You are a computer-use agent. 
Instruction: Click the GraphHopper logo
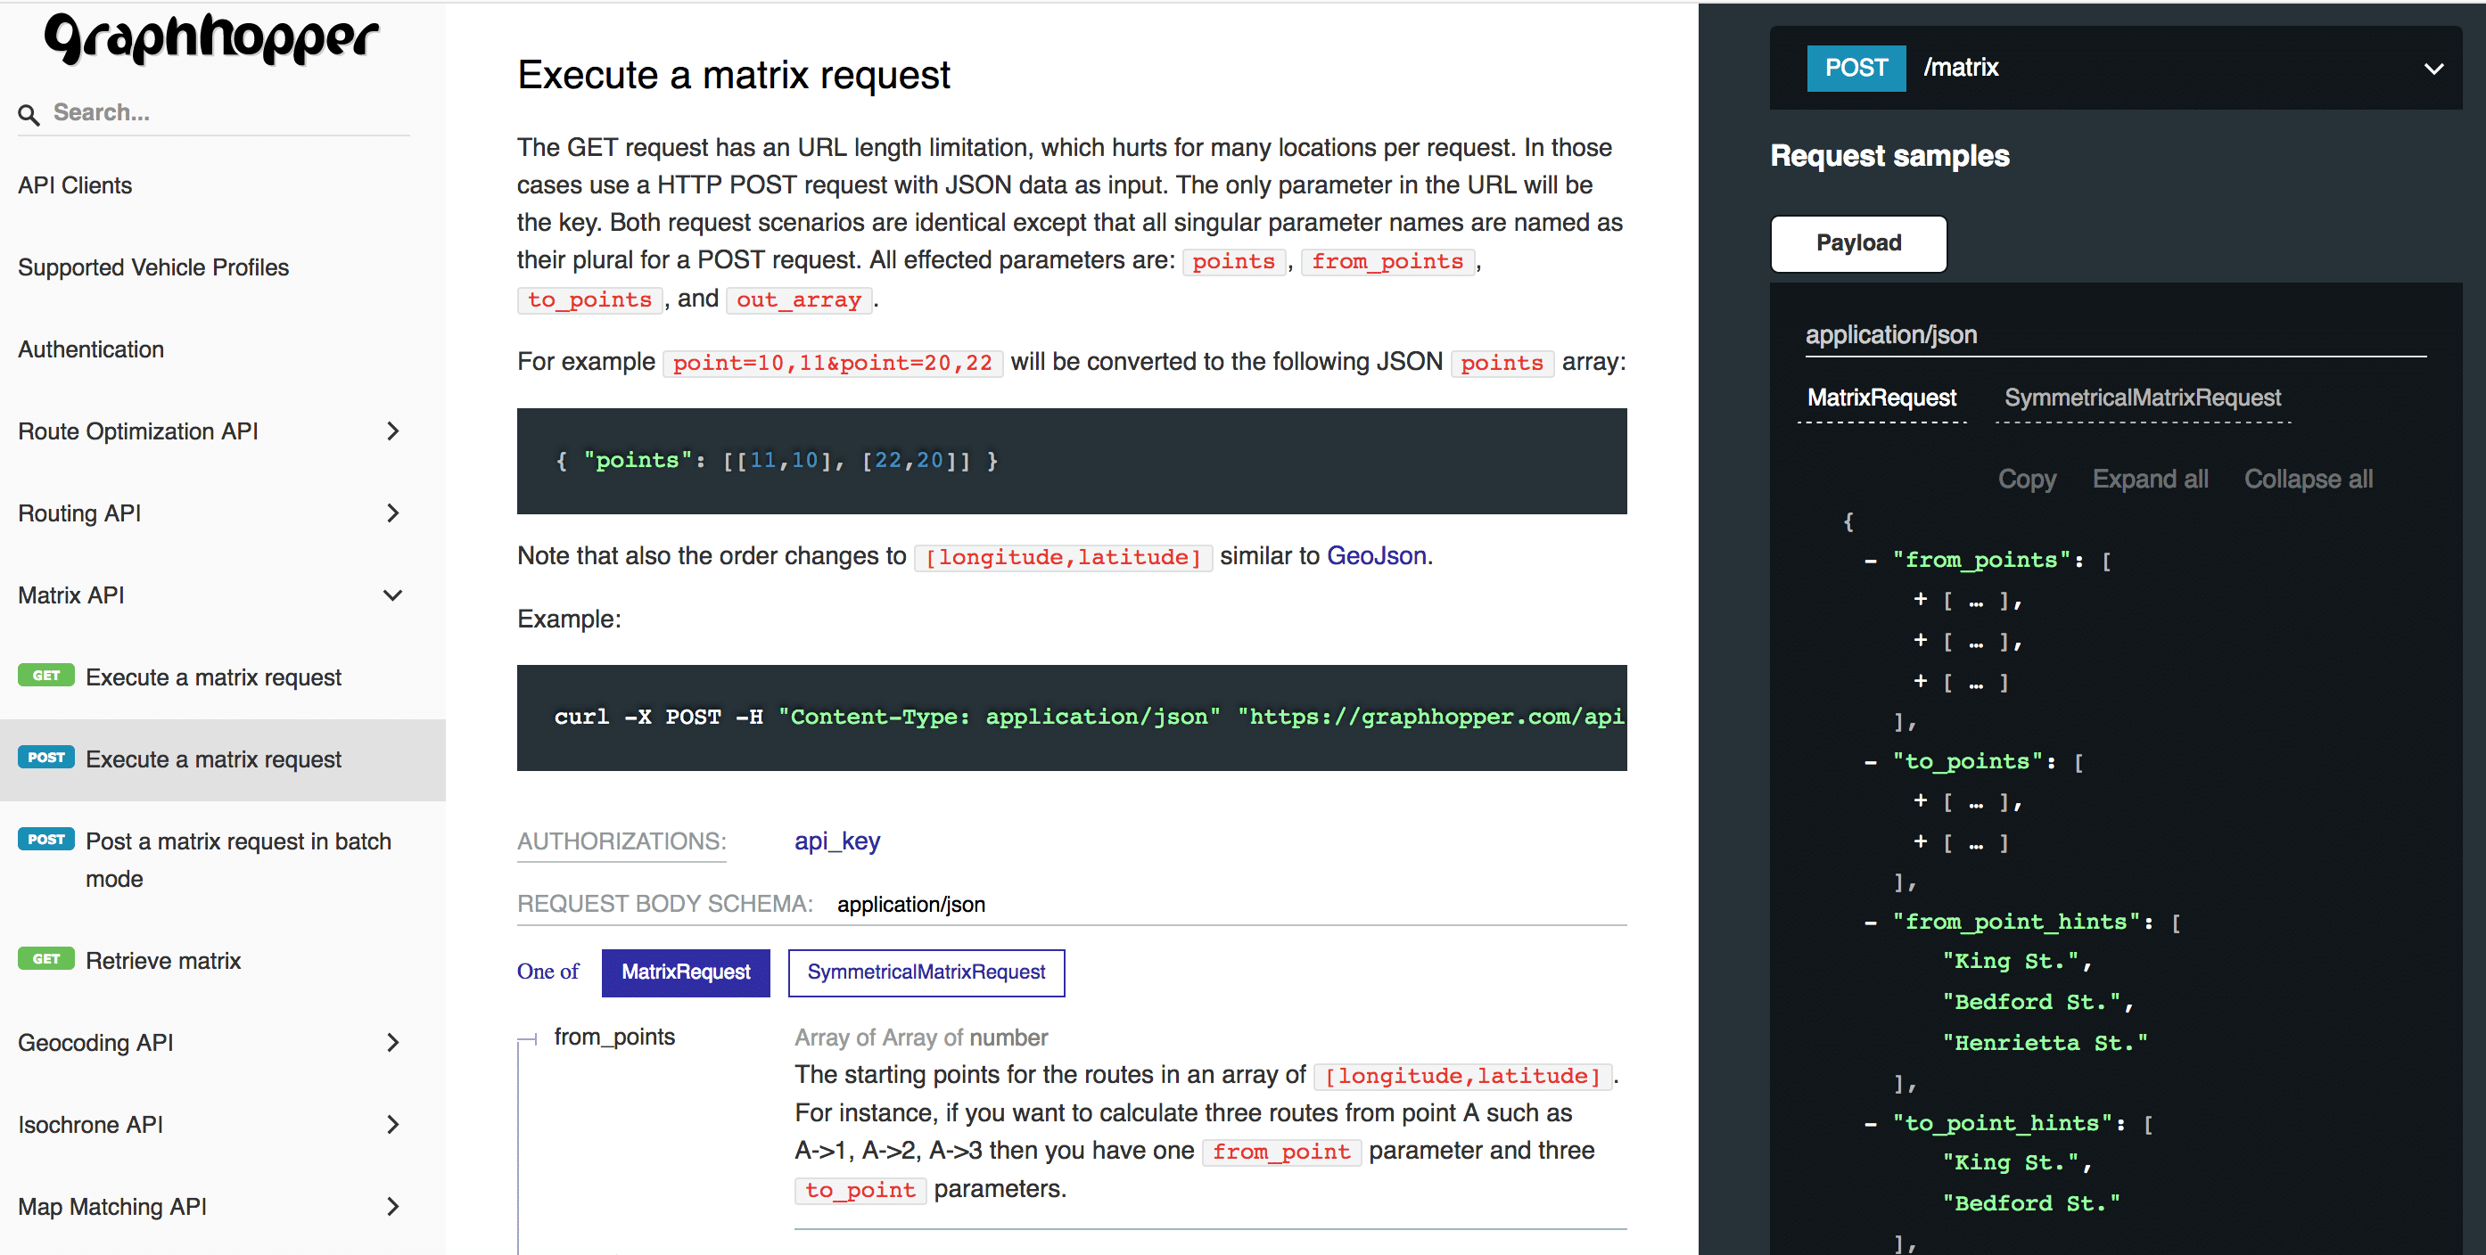[x=211, y=39]
